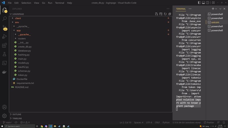Image resolution: width=228 pixels, height=128 pixels.
Task: Open the Testing flask view
Action: (x=5, y=54)
